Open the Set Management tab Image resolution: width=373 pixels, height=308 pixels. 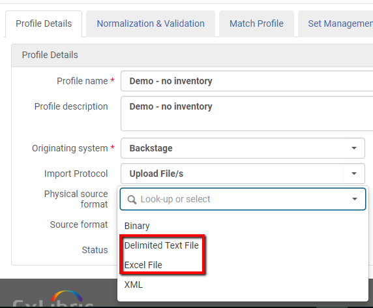point(336,23)
